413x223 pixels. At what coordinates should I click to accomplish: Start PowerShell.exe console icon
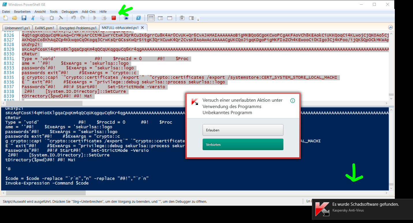click(139, 18)
